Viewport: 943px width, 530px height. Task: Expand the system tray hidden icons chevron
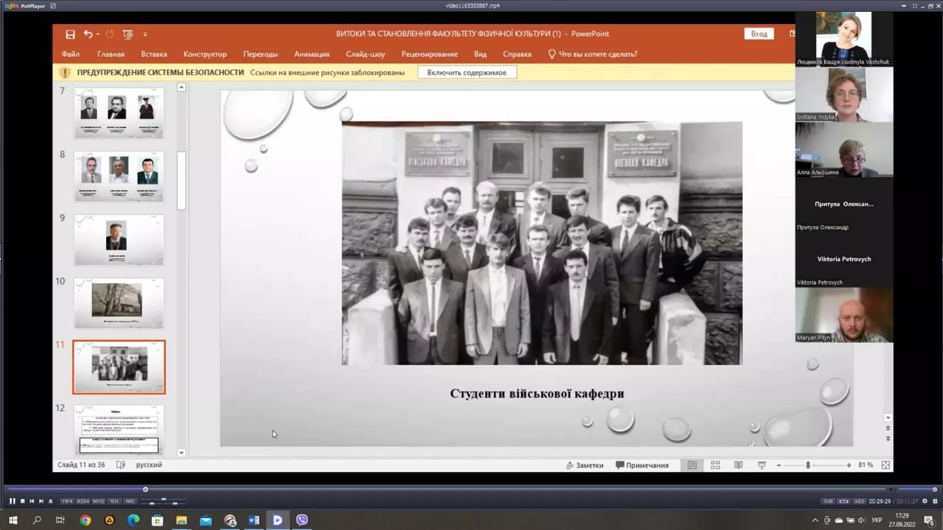click(x=815, y=521)
